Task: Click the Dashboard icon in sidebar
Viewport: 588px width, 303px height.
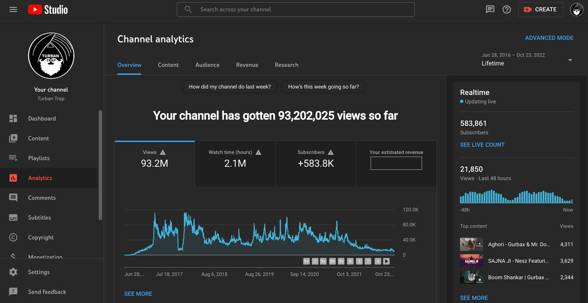Action: coord(13,118)
